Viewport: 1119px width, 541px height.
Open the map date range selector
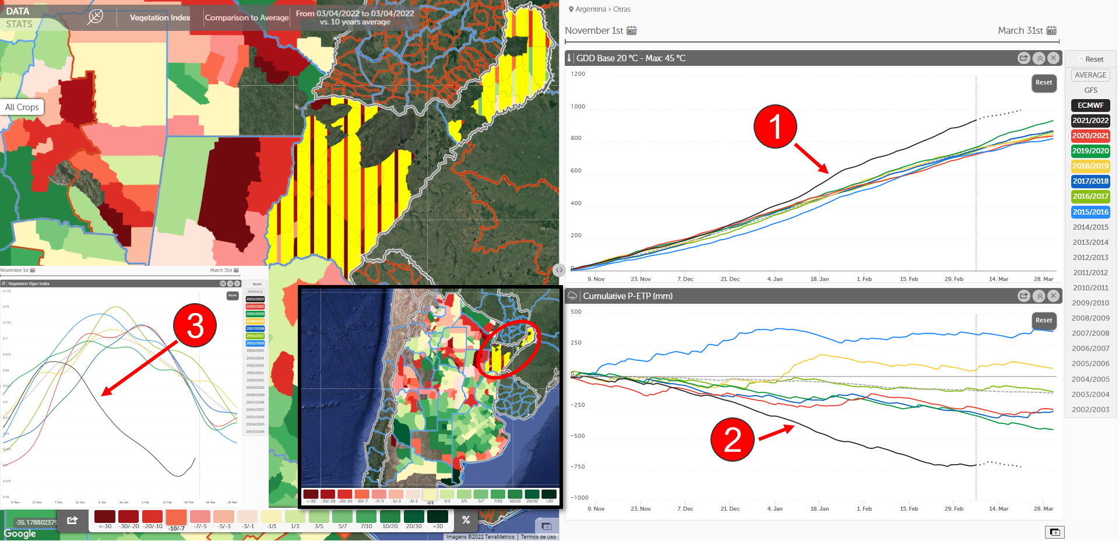coord(355,17)
